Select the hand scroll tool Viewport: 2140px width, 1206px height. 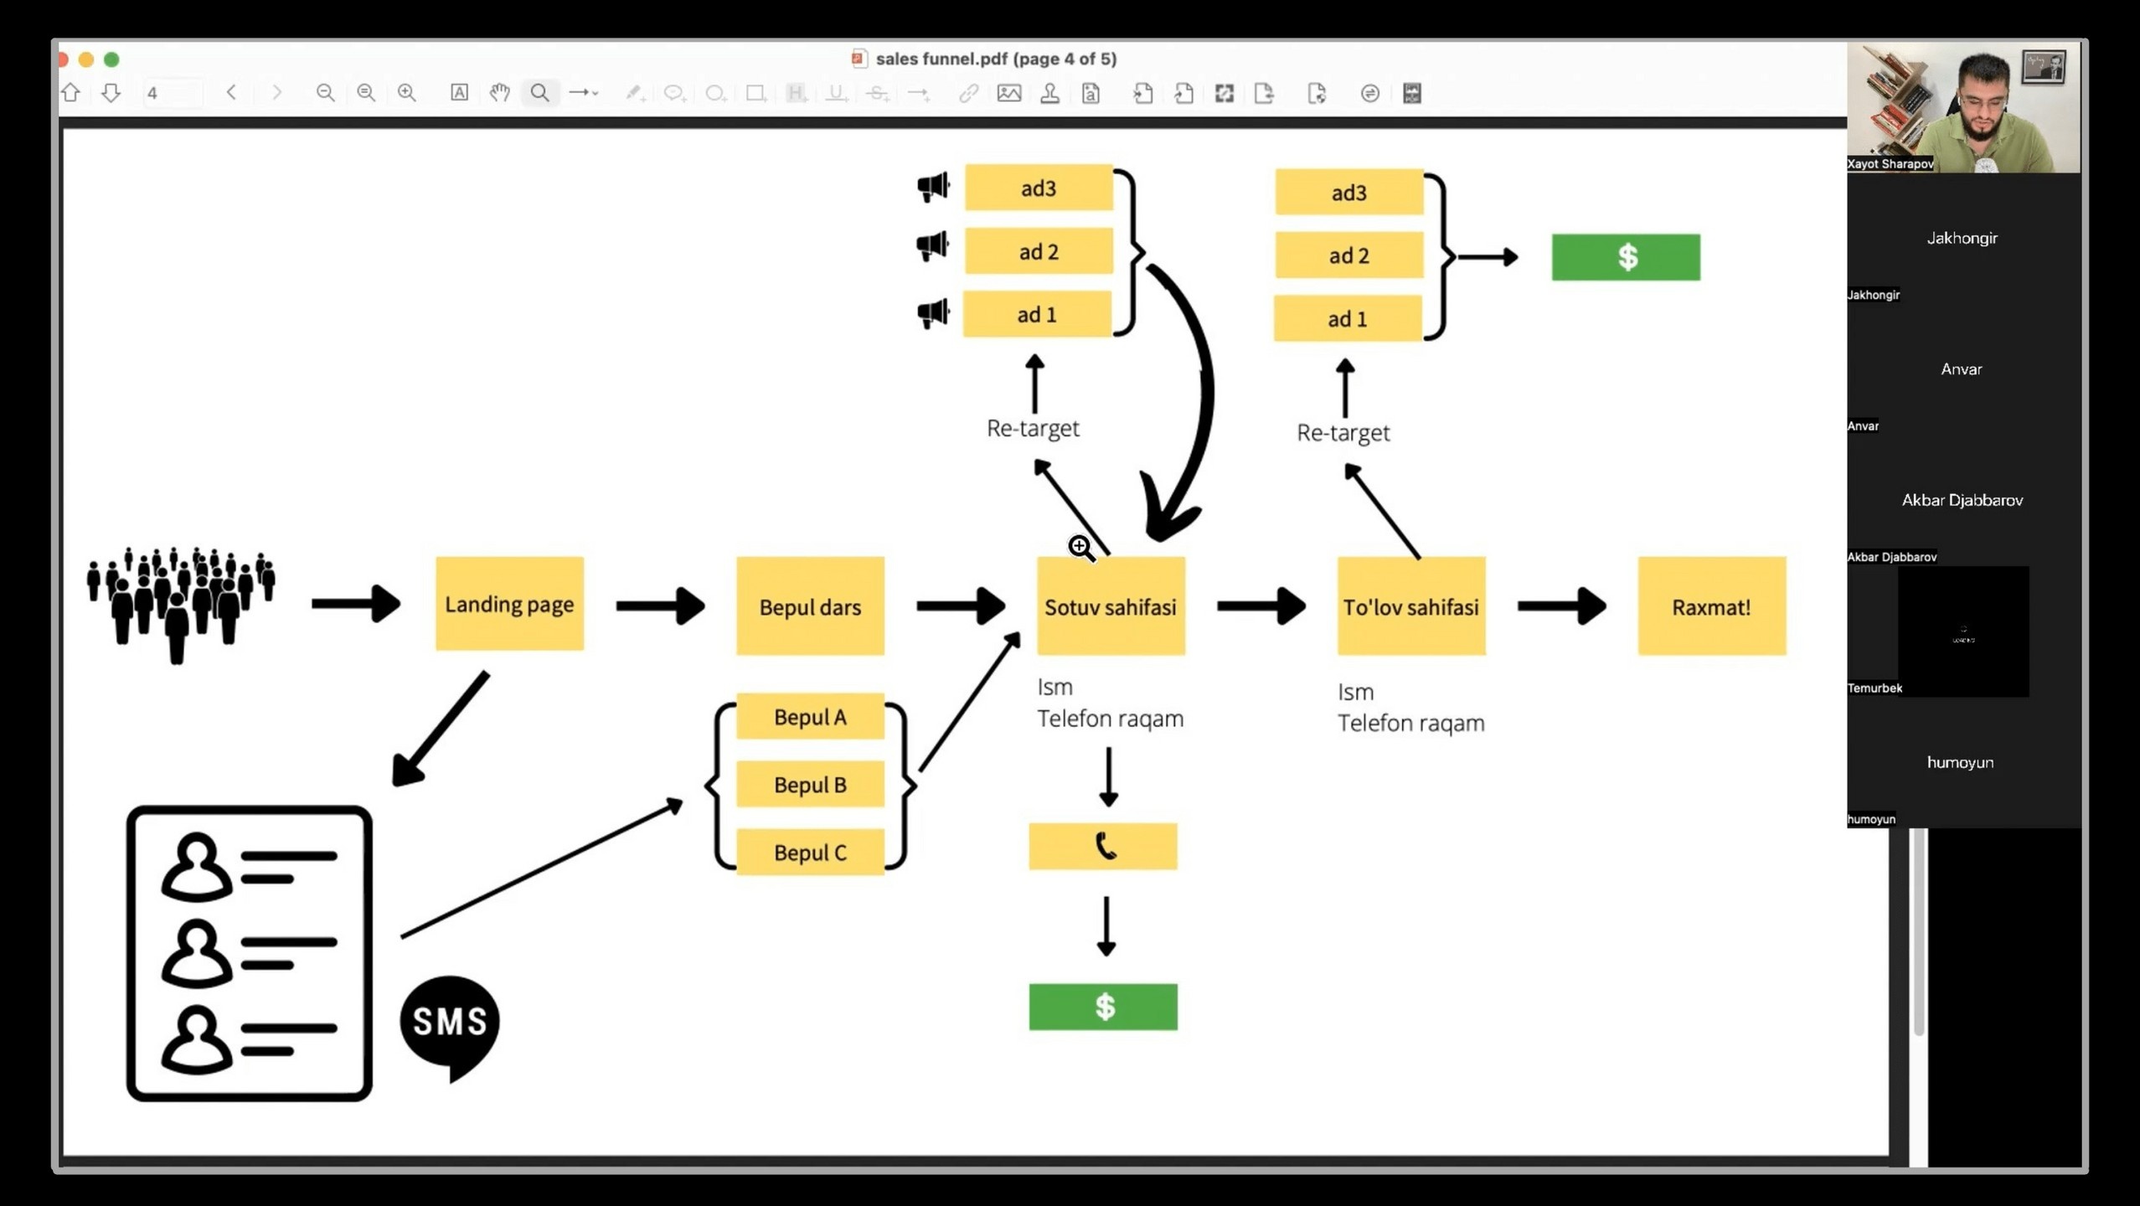(500, 93)
